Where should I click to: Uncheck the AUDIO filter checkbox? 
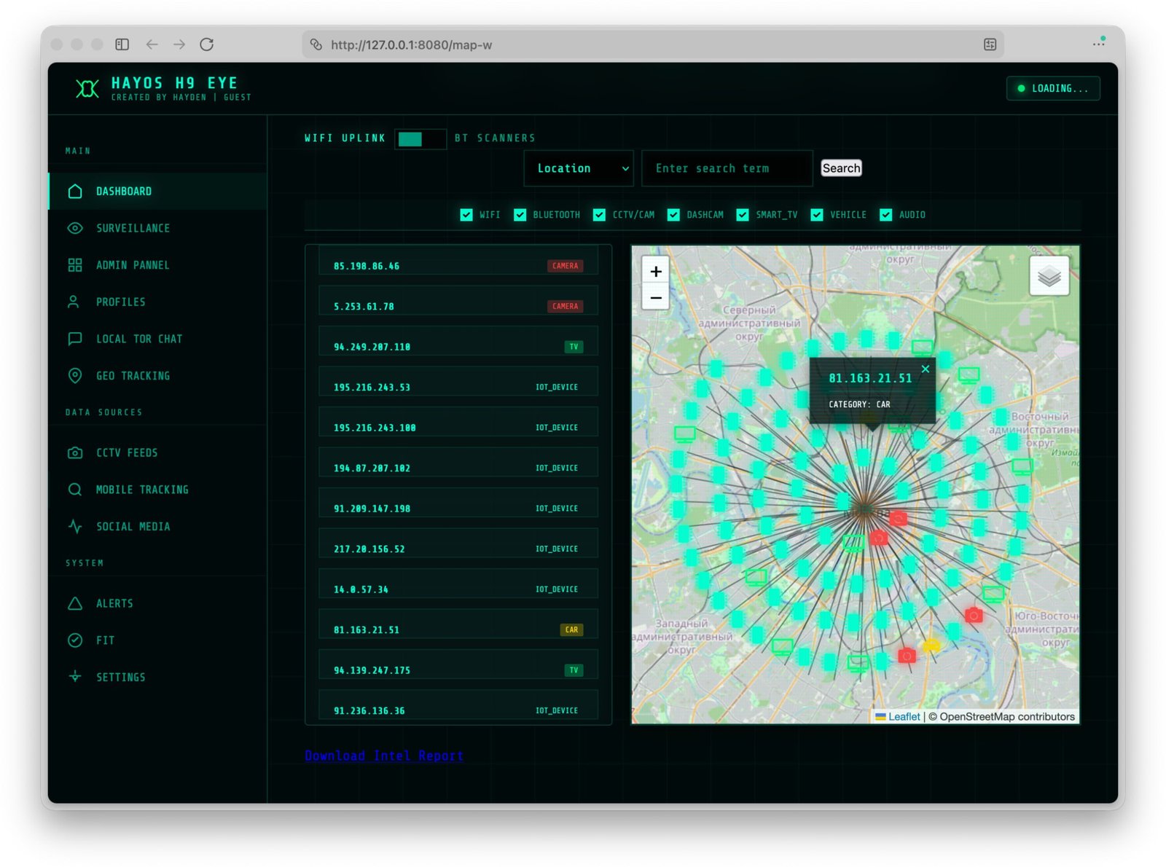[x=886, y=215]
